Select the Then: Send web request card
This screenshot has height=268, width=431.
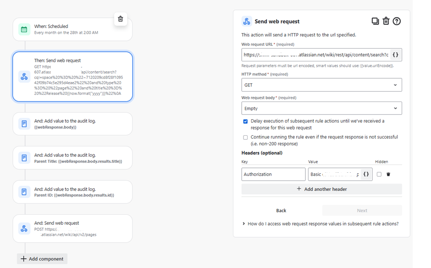73,77
